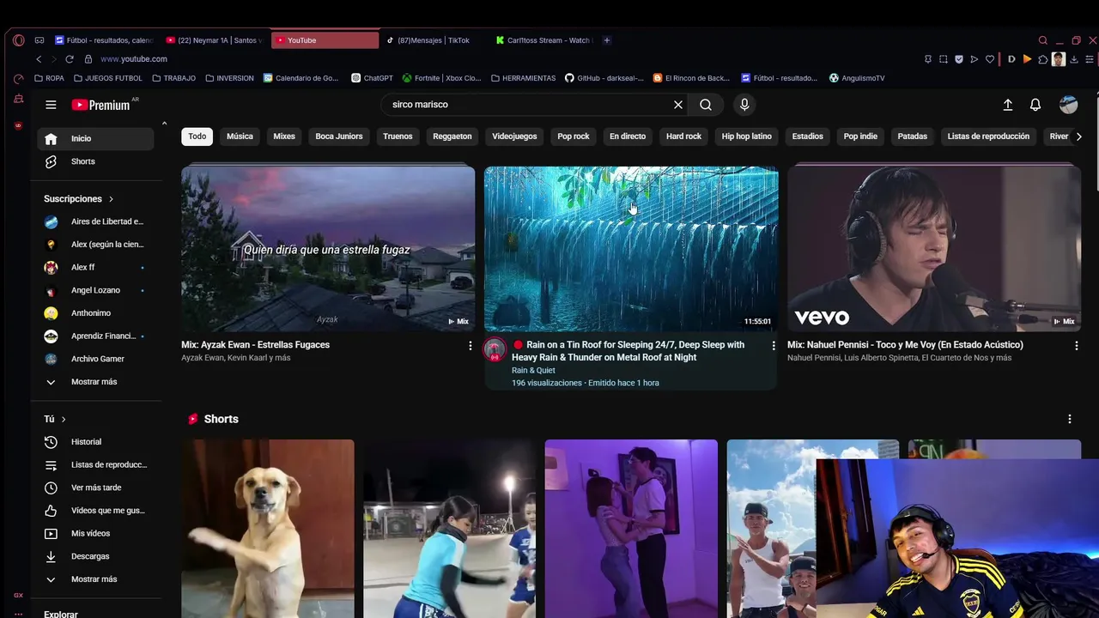1099x618 pixels.
Task: Go back with the browser back arrow
Action: (39, 59)
